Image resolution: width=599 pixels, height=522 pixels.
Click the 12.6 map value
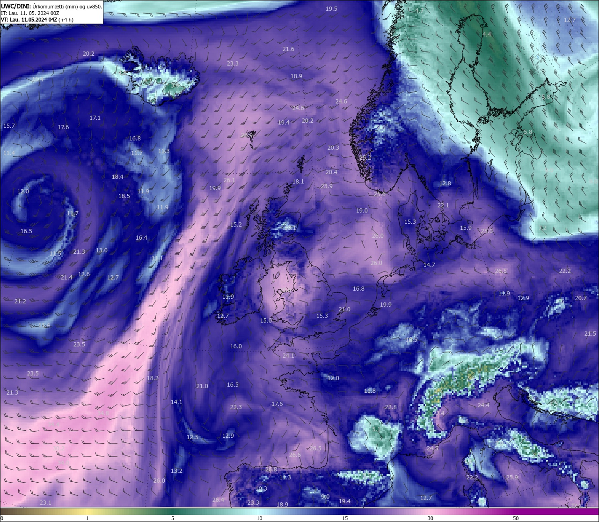pos(84,274)
